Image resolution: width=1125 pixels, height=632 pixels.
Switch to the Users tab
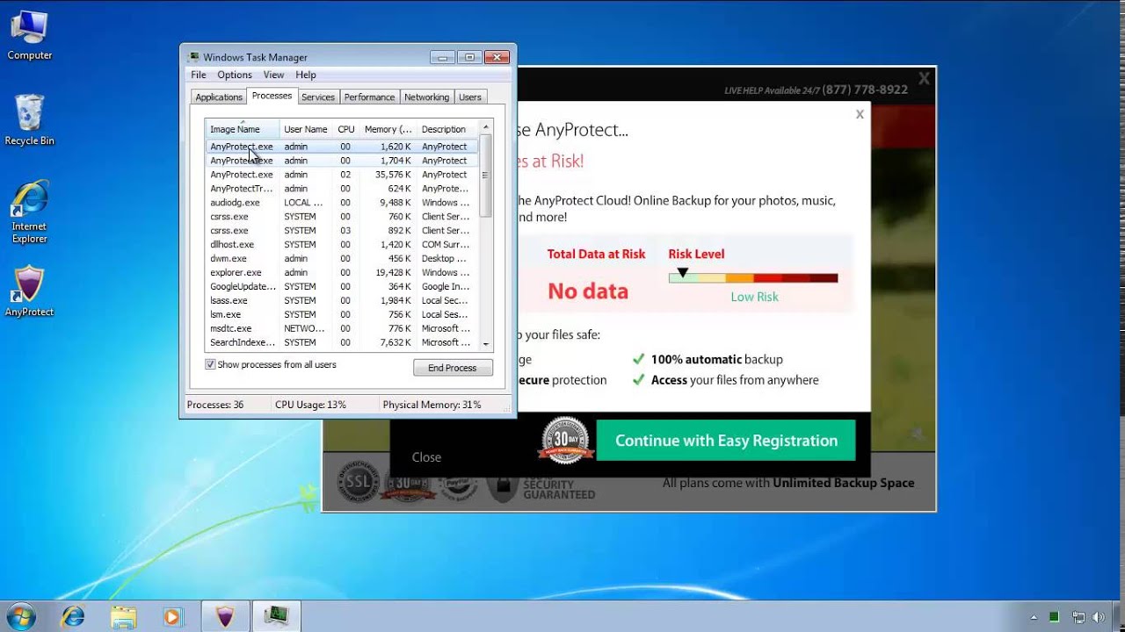[470, 97]
